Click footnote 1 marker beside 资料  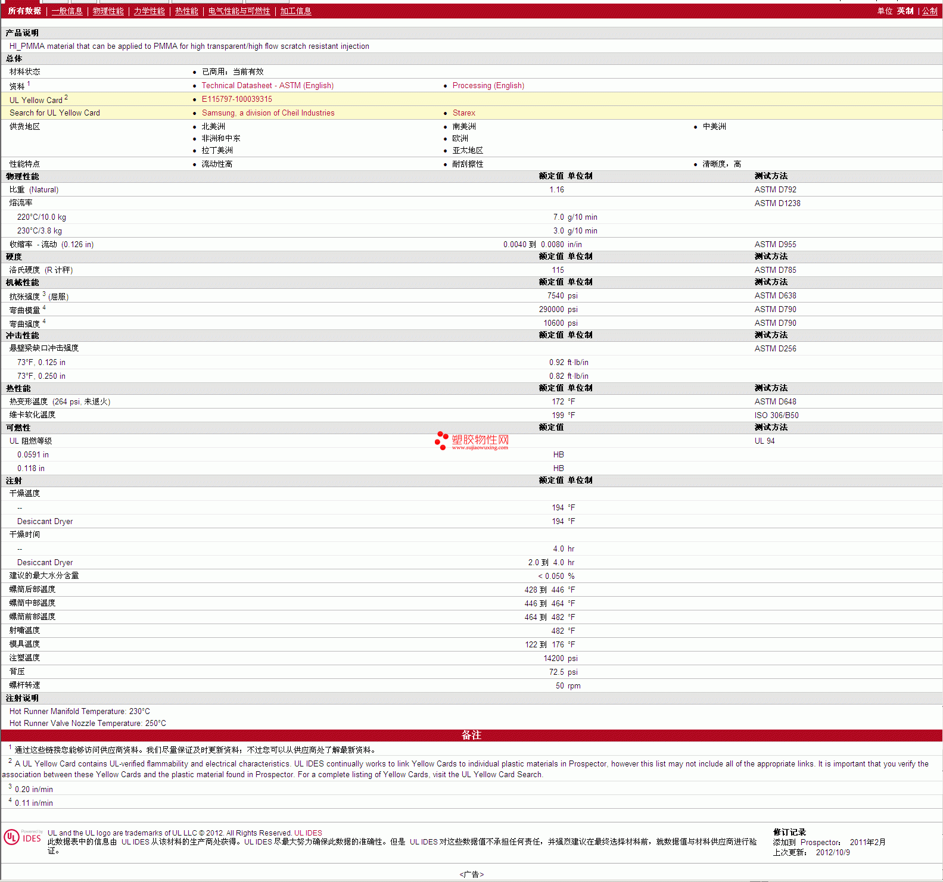click(29, 83)
